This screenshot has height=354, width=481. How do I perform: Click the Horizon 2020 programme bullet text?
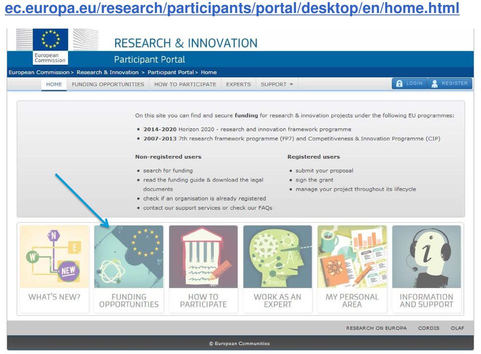(x=247, y=129)
